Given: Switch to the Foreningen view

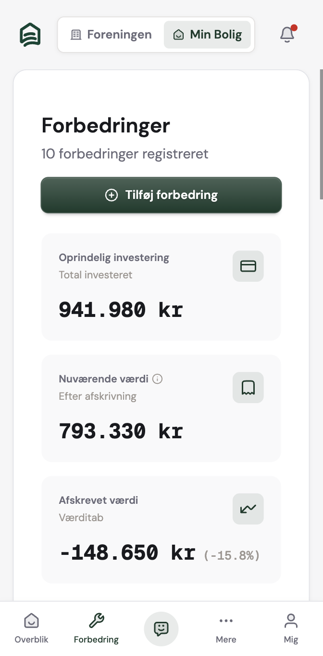Looking at the screenshot, I should [x=111, y=35].
